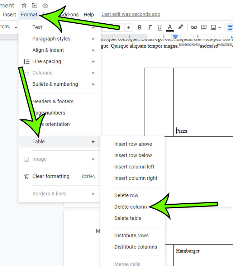The height and width of the screenshot is (266, 233).
Task: Expand the Columns submenu
Action: [x=60, y=73]
